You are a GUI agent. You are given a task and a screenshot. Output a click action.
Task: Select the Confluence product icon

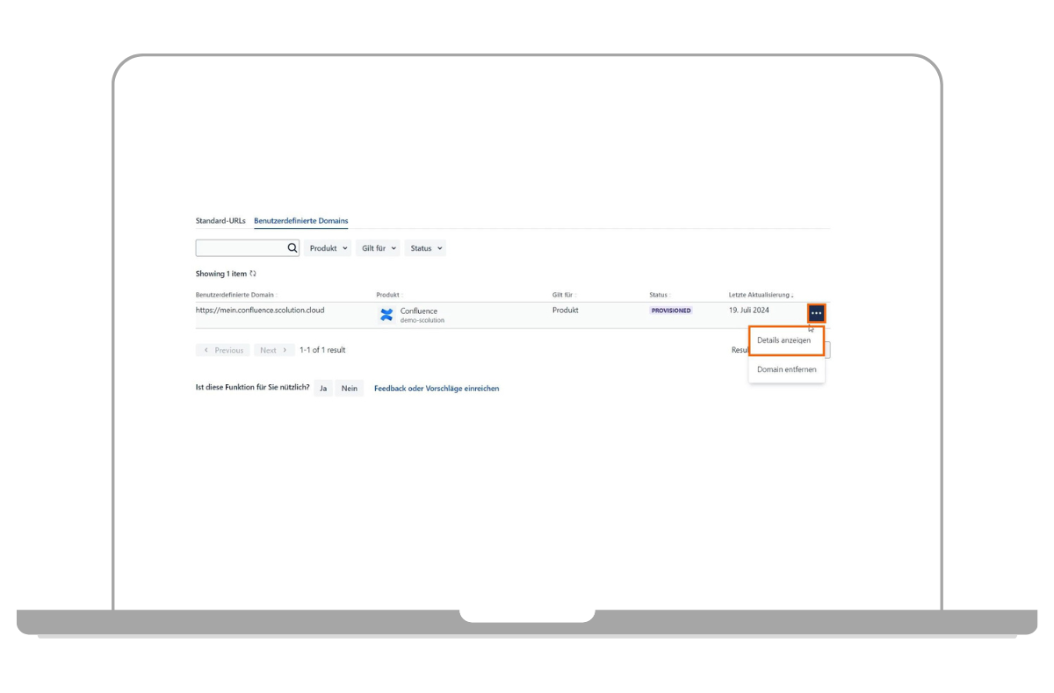[x=385, y=314]
